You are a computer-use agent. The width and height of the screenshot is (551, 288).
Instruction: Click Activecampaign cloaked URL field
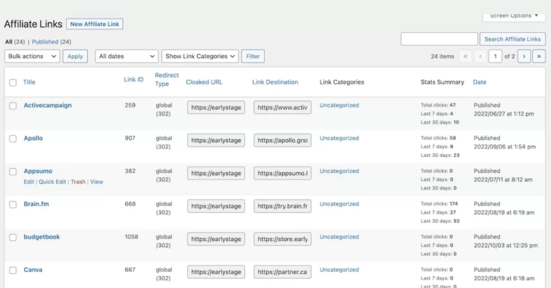coord(216,107)
